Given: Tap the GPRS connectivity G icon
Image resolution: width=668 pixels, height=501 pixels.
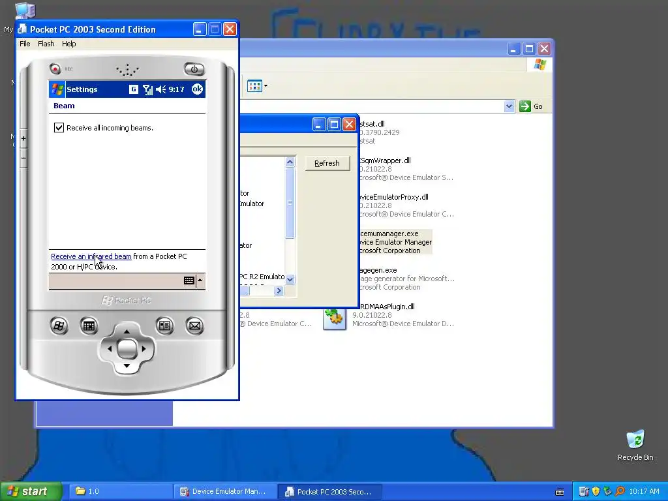Looking at the screenshot, I should [133, 89].
